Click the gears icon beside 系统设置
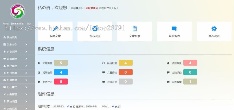This screenshot has width=234, height=110. [4, 109]
